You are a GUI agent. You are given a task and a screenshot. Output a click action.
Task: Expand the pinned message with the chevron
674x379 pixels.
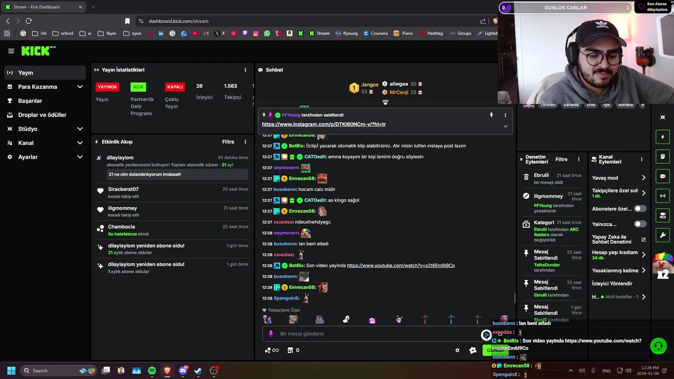(x=505, y=126)
